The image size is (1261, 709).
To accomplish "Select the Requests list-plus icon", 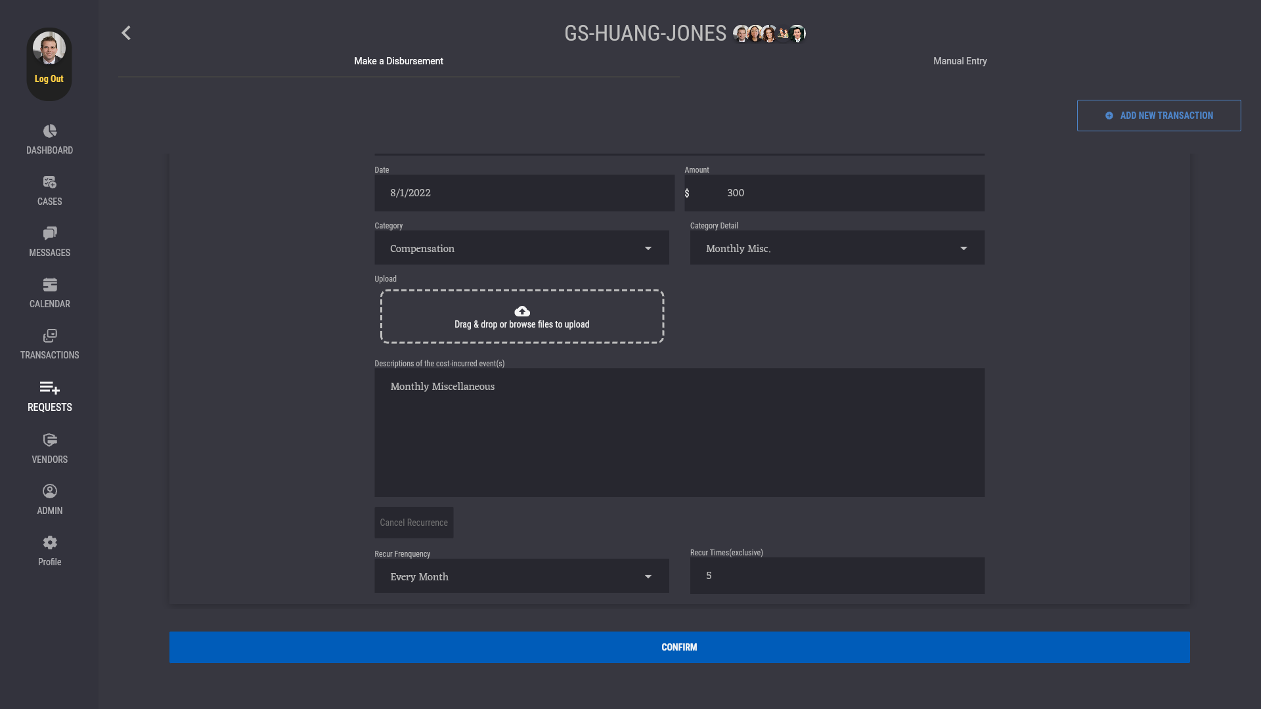I will [x=50, y=388].
